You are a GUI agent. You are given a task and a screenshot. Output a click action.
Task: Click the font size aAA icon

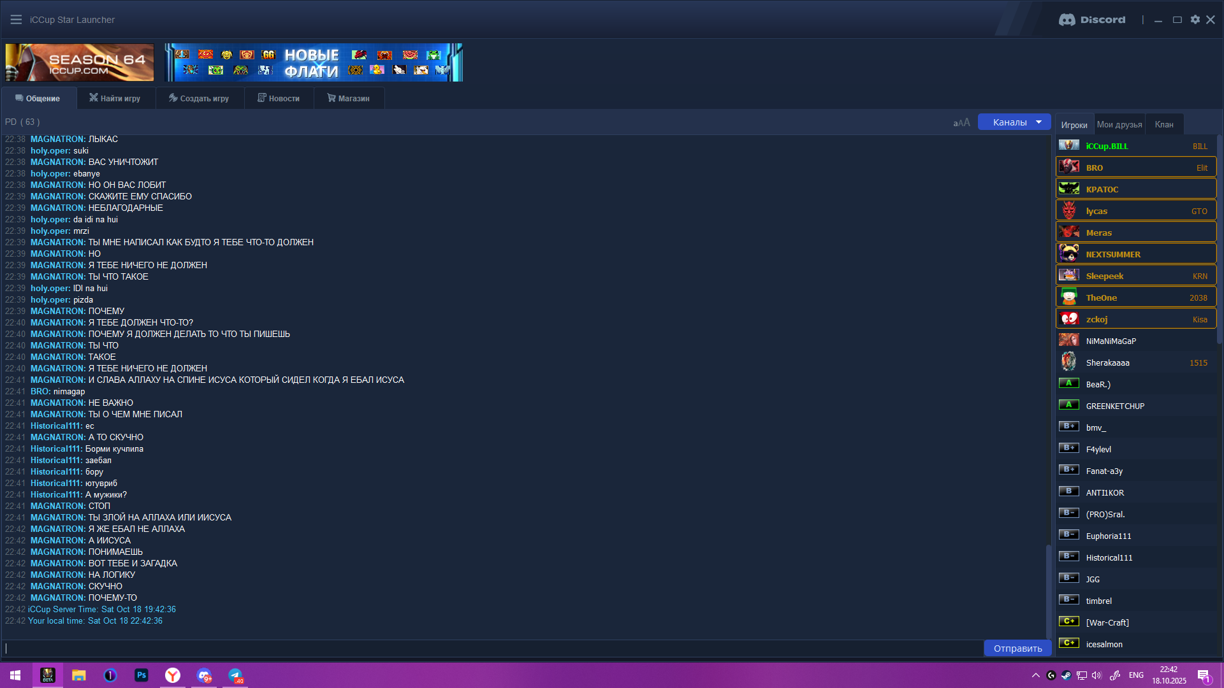click(x=961, y=122)
